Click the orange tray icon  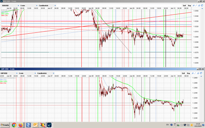(x=192, y=125)
